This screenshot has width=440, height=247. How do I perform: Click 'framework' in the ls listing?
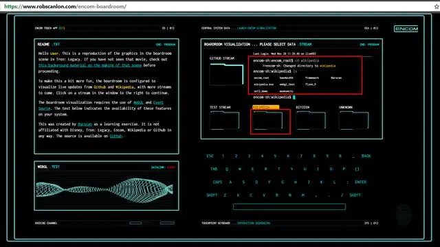312,78
